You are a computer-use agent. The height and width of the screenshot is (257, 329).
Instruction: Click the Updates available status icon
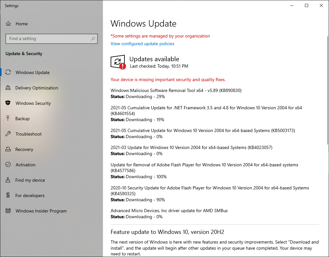(118, 62)
